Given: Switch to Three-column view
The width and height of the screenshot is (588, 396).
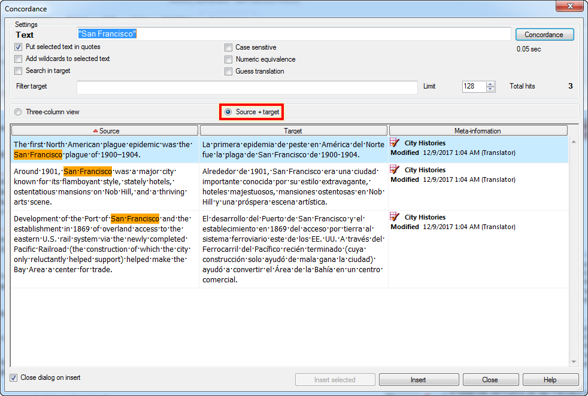Looking at the screenshot, I should 18,112.
